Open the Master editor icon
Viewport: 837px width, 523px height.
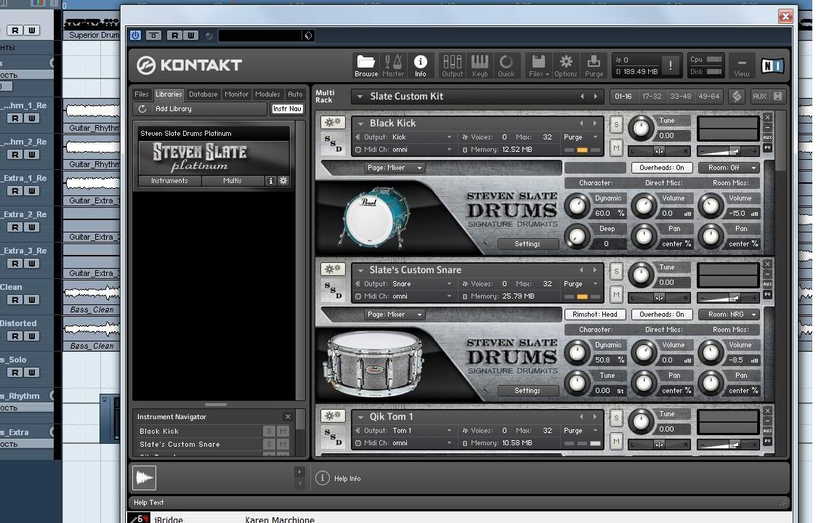coord(393,65)
